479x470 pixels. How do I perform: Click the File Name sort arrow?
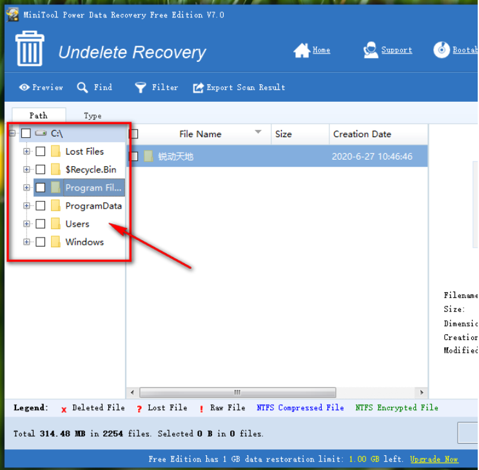(x=258, y=132)
